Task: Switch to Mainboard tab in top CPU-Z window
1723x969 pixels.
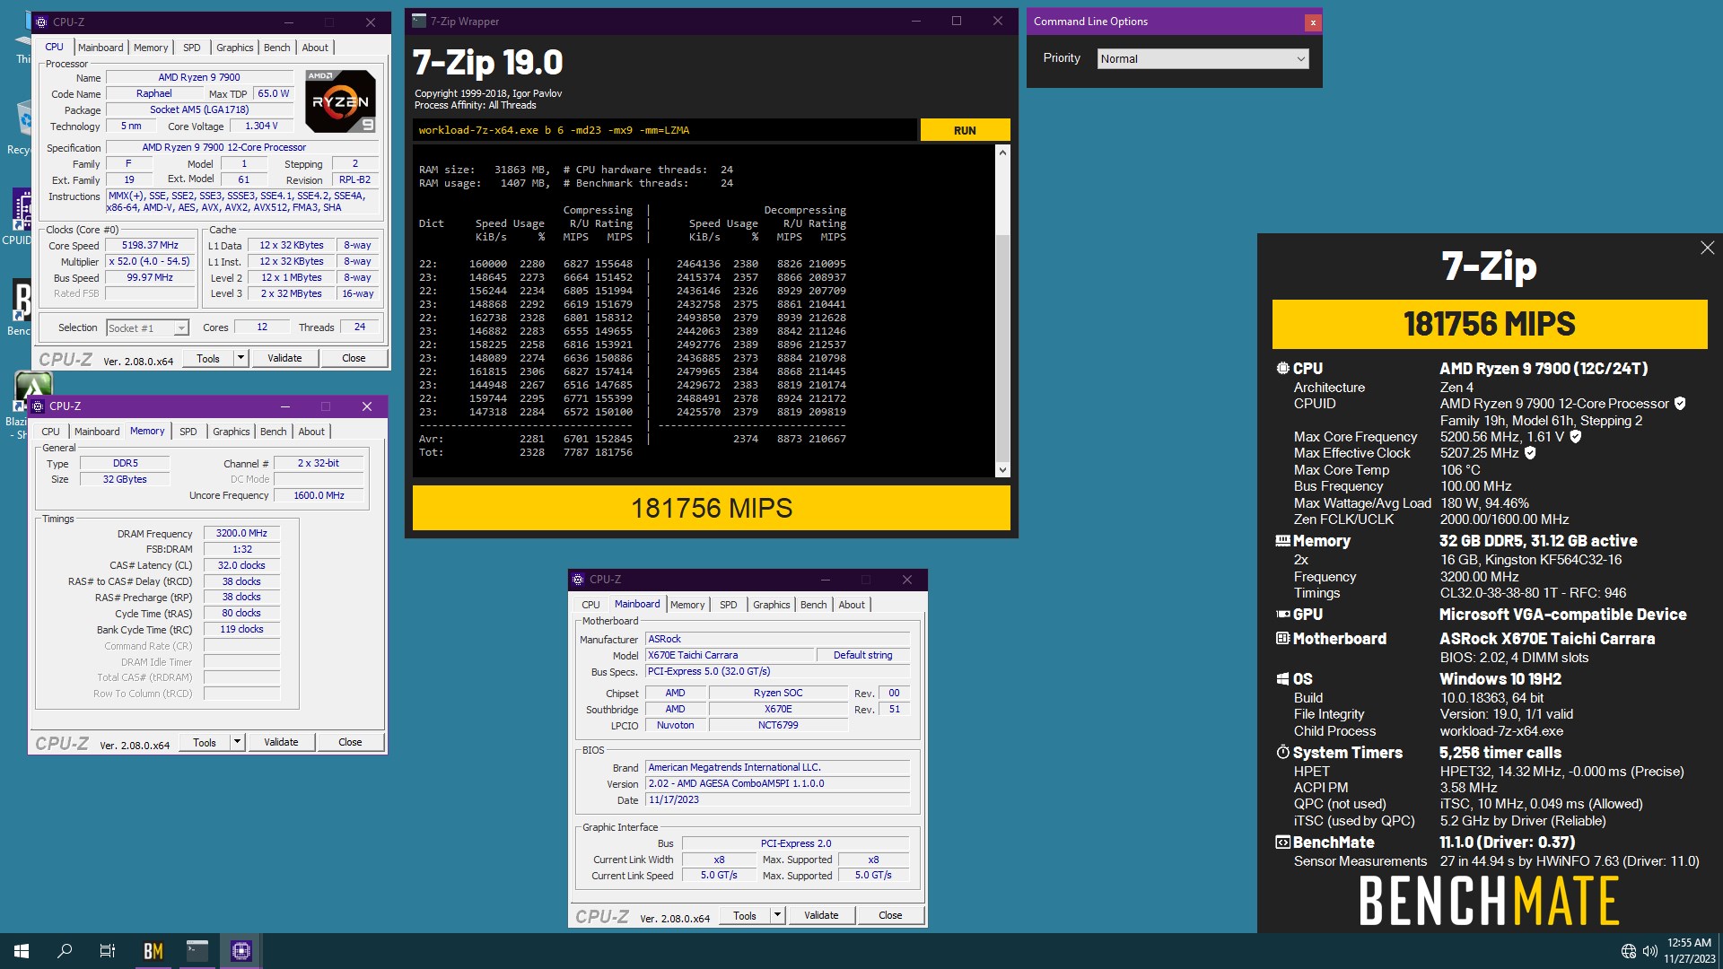Action: (x=101, y=48)
